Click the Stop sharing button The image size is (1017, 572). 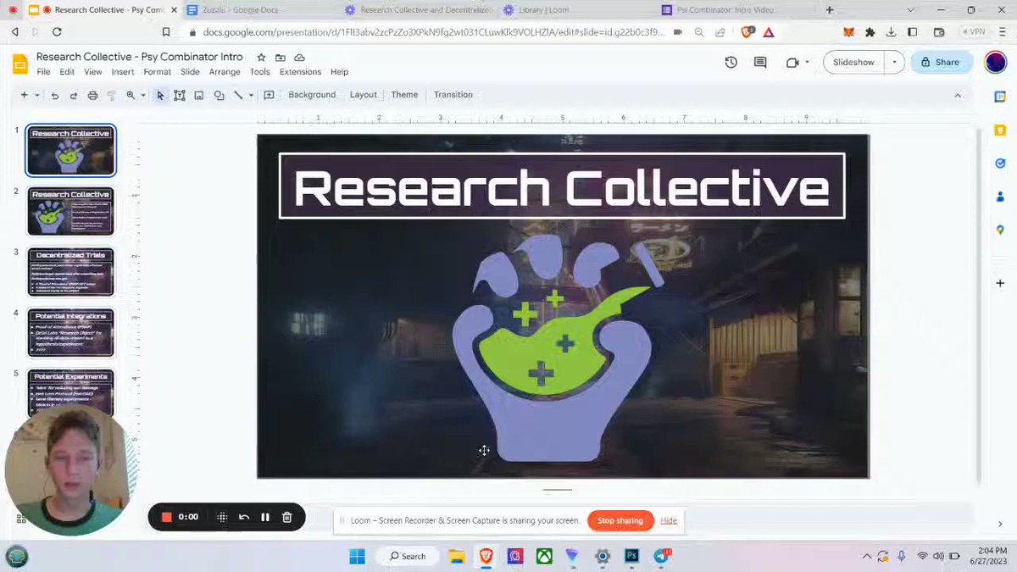pos(620,520)
